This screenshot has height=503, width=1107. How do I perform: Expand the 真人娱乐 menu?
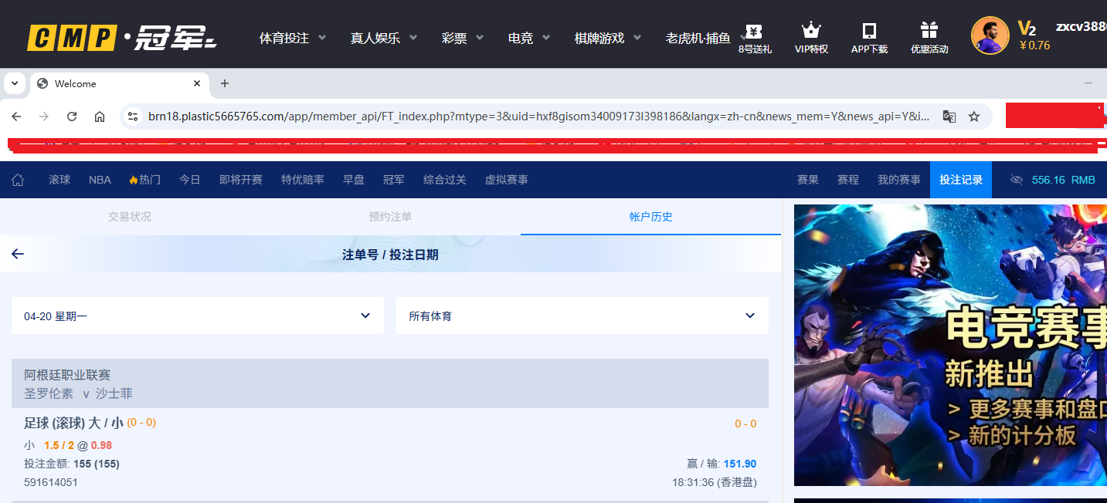384,38
